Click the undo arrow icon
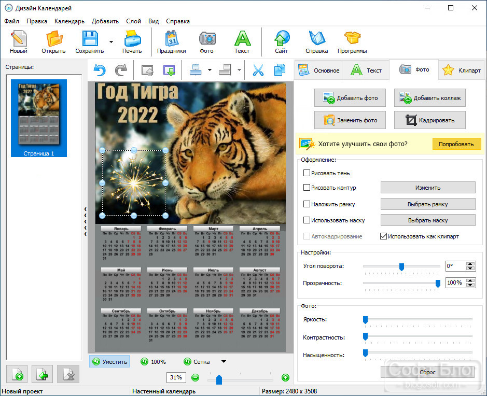The image size is (487, 396). (x=100, y=70)
